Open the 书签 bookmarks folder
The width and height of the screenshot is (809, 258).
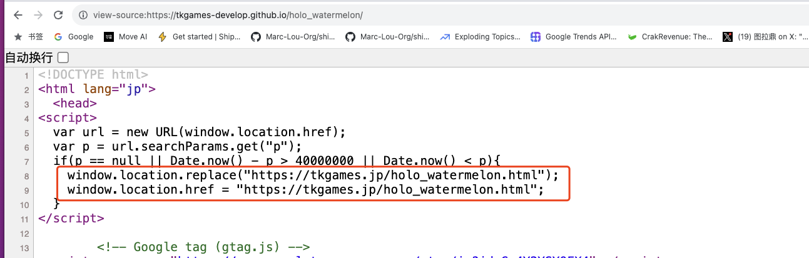tap(29, 37)
